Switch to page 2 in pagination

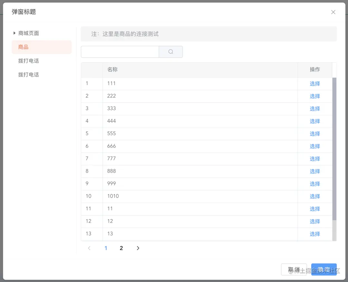point(121,248)
